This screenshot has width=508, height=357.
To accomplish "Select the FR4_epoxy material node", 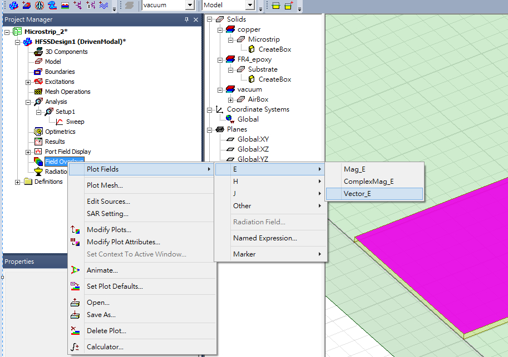I will (254, 59).
